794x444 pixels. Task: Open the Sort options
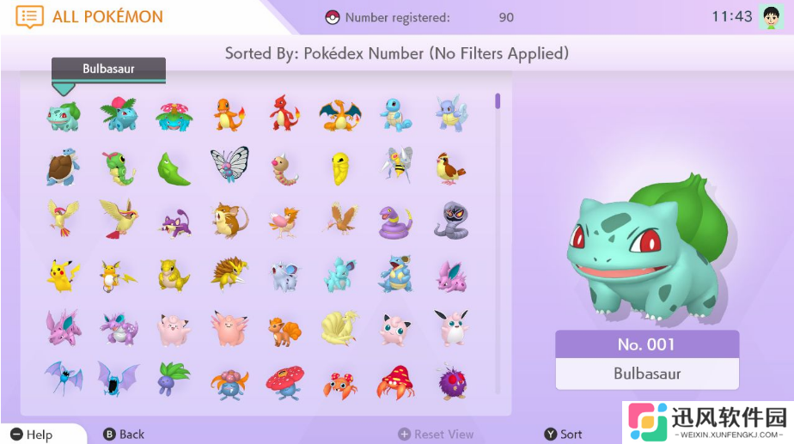[563, 435]
